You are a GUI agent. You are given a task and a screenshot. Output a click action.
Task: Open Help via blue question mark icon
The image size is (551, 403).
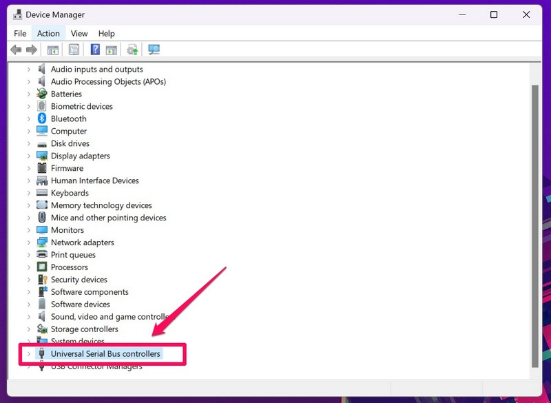coord(95,50)
